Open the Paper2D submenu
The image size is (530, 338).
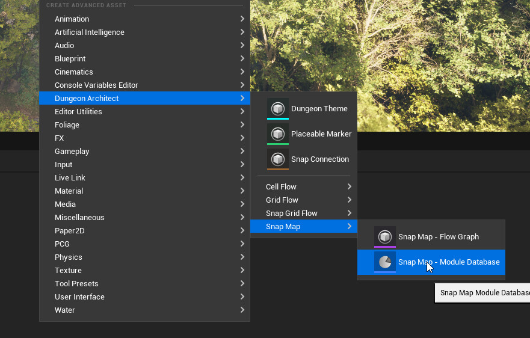click(x=144, y=230)
